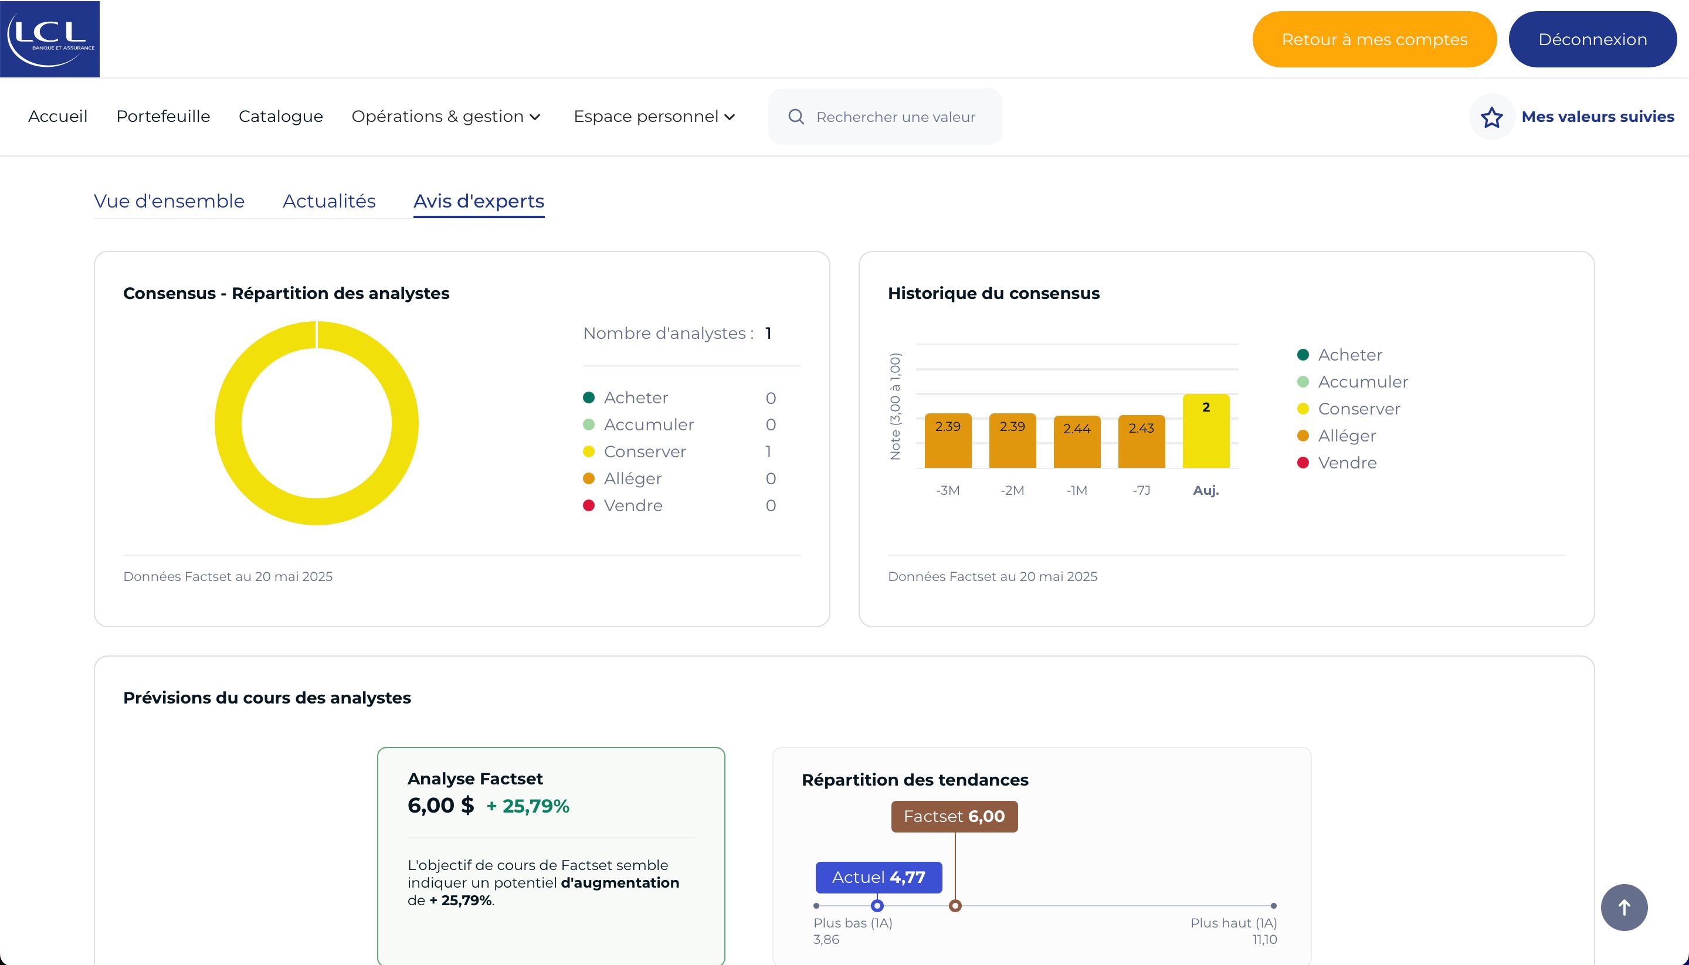
Task: Click the Acheter legend dot in Répartition
Action: point(589,397)
